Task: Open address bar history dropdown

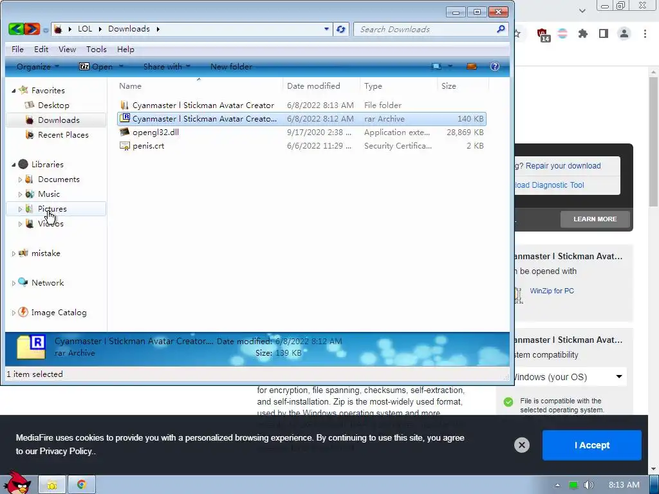Action: 326,29
